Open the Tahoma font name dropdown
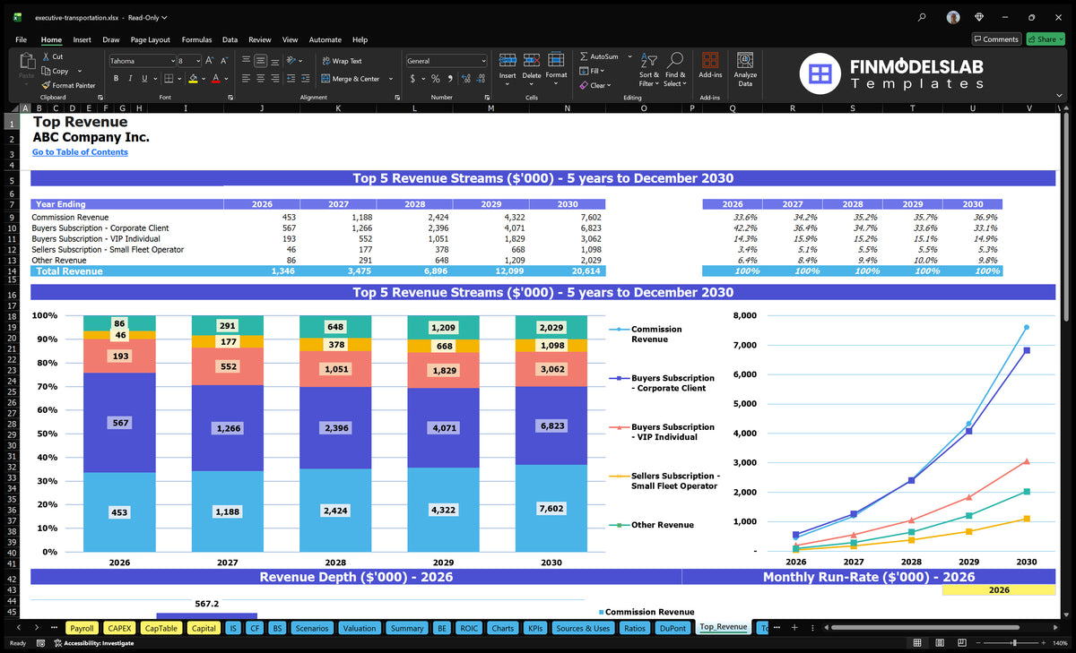The image size is (1076, 653). [172, 61]
